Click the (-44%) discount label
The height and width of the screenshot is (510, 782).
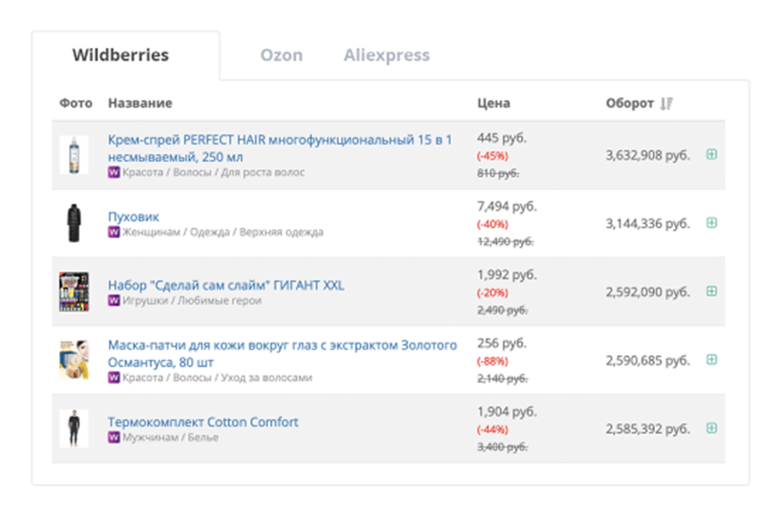(492, 429)
